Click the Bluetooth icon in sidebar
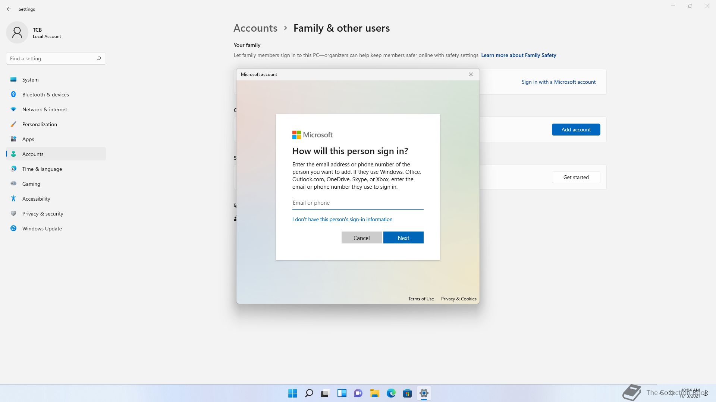Image resolution: width=716 pixels, height=402 pixels. tap(13, 94)
